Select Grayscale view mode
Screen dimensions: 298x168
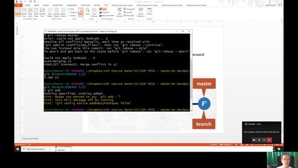coord(104,13)
